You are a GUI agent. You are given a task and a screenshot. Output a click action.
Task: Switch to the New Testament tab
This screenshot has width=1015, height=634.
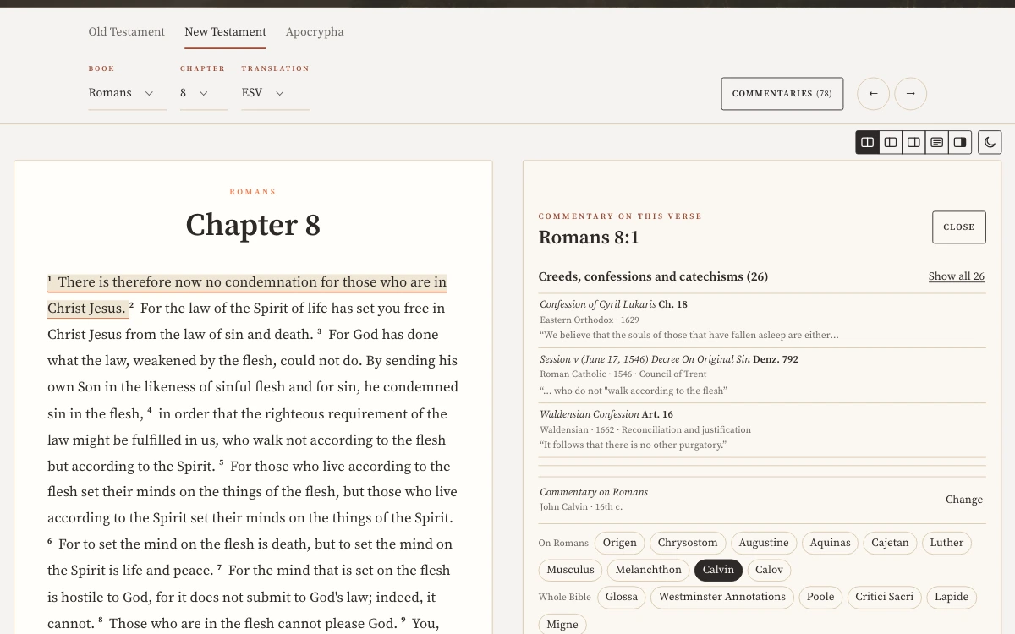[x=226, y=32]
